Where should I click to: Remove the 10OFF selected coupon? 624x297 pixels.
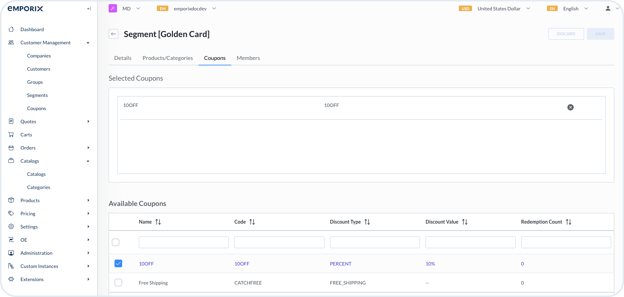(x=570, y=107)
